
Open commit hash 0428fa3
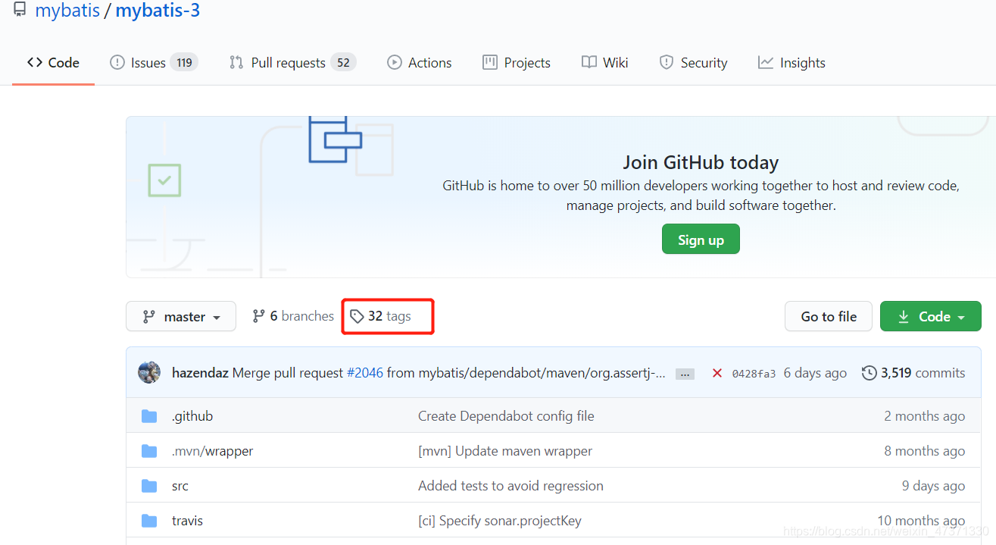tap(754, 374)
